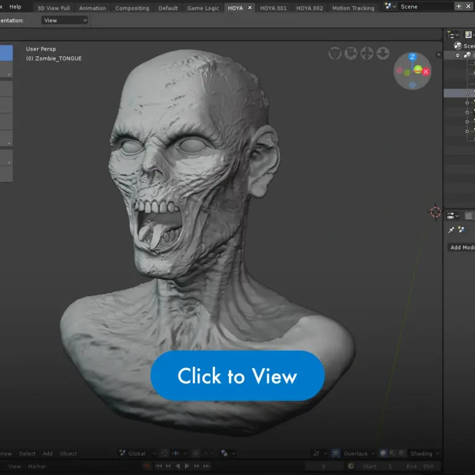Open the viewport Add menu
This screenshot has width=475, height=475.
48,453
